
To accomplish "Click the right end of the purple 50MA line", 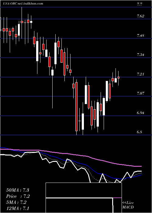I will pyautogui.click(x=141, y=166).
